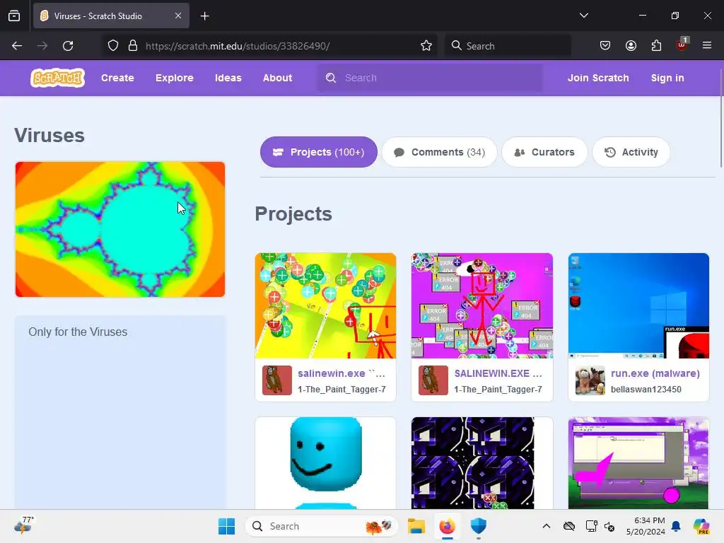Switch to the Comments (34) tab

[x=439, y=152]
